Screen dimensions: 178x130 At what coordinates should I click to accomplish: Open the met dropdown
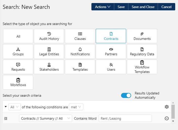pyautogui.click(x=76, y=107)
